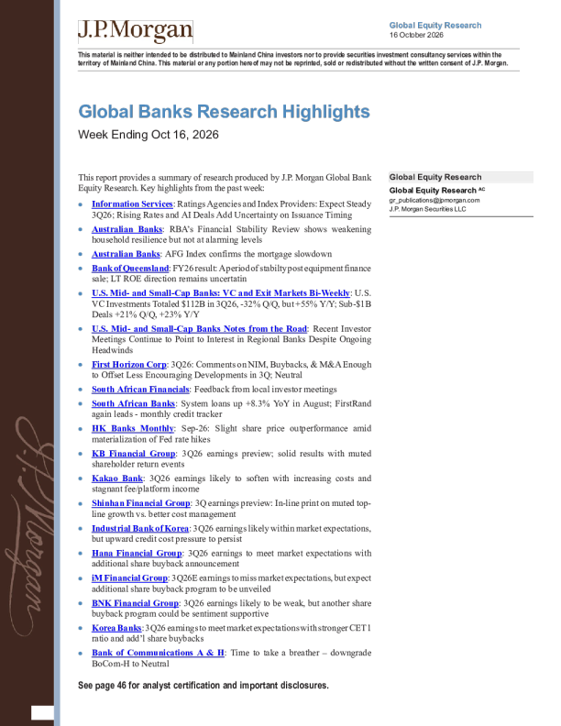The image size is (561, 726).
Task: Click the Global Equity Research AC author name
Action: point(437,191)
